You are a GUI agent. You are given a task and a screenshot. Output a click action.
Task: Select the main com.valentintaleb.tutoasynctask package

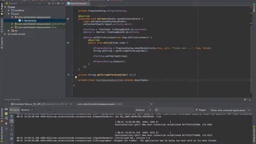pos(34,17)
